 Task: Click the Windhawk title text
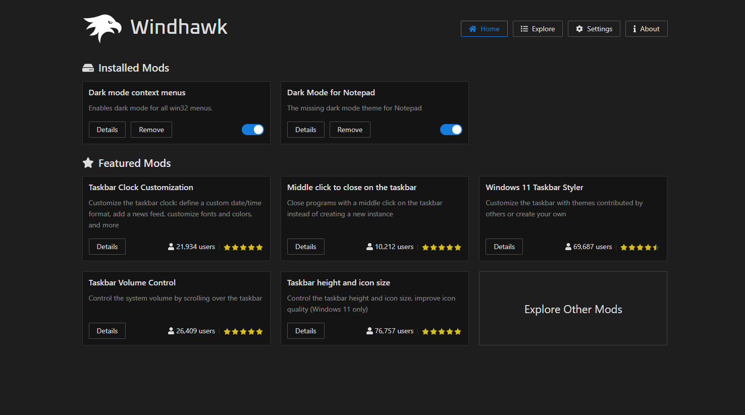[x=179, y=27]
